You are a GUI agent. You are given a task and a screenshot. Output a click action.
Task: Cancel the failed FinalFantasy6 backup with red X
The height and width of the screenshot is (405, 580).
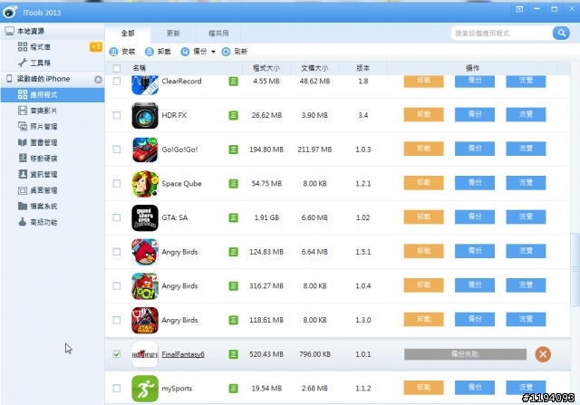point(543,354)
